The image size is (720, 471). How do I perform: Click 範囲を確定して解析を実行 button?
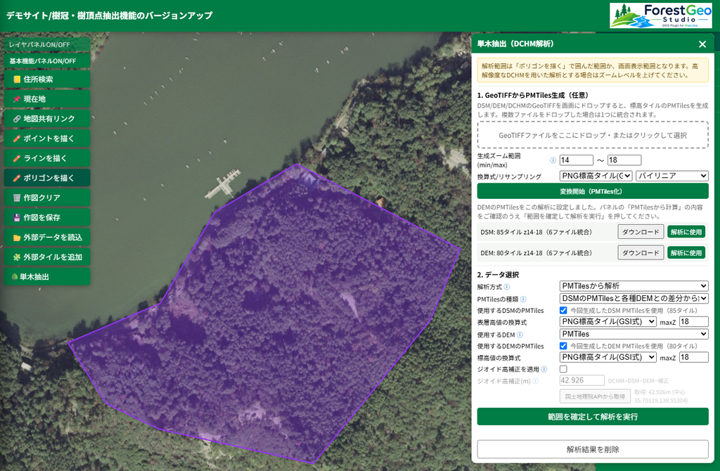pyautogui.click(x=592, y=416)
